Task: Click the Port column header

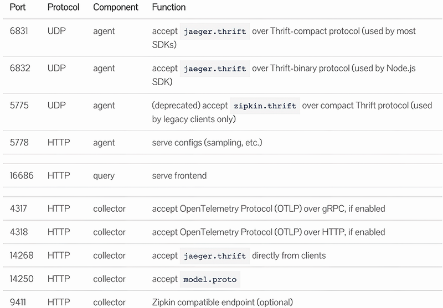Action: [18, 7]
